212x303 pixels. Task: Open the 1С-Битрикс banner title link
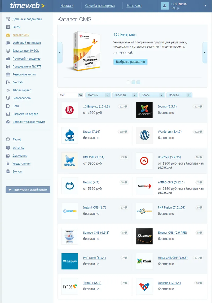(x=125, y=35)
